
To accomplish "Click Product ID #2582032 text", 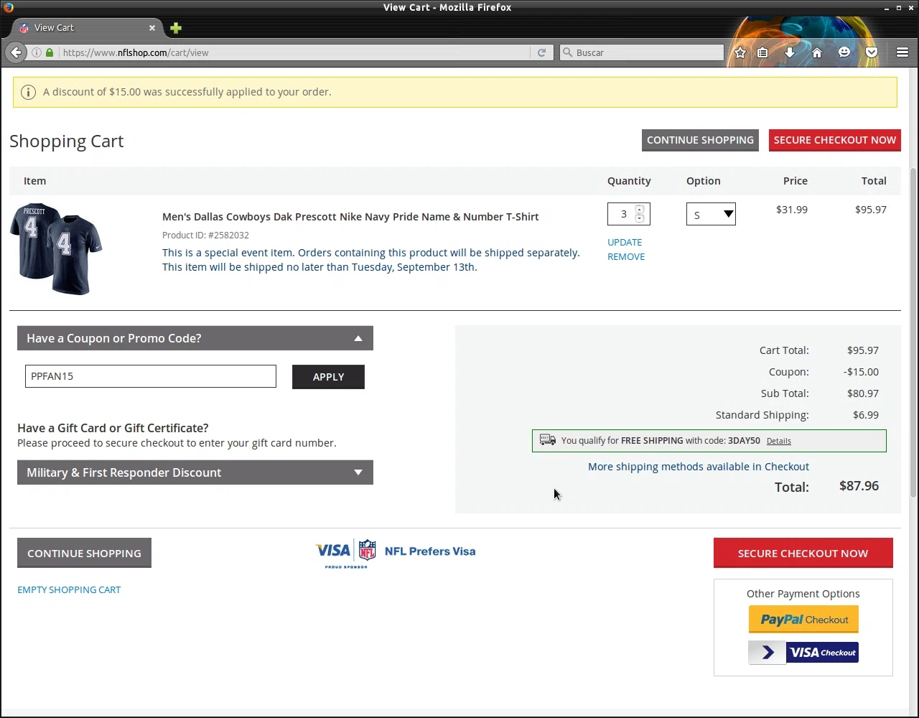I will (205, 235).
